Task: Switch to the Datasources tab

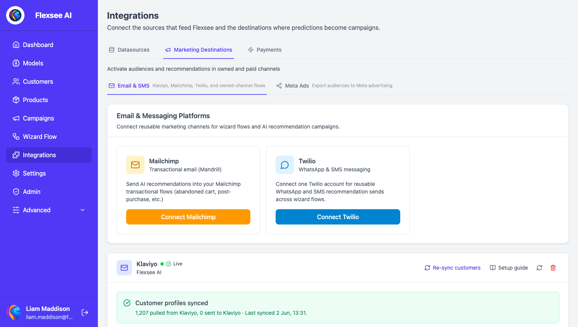Action: tap(129, 50)
